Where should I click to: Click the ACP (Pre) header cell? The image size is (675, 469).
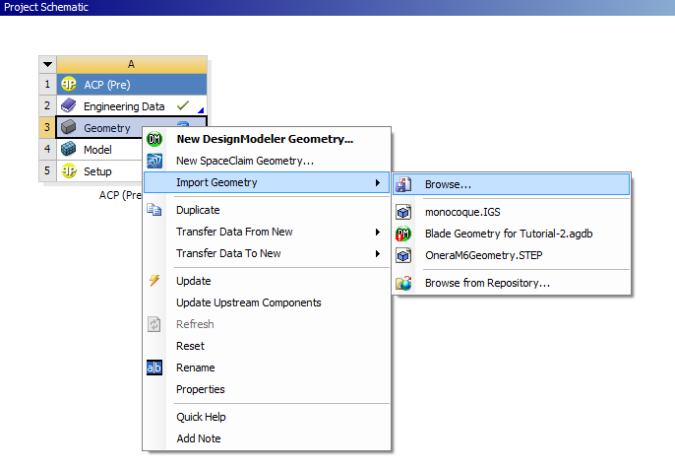[x=132, y=85]
